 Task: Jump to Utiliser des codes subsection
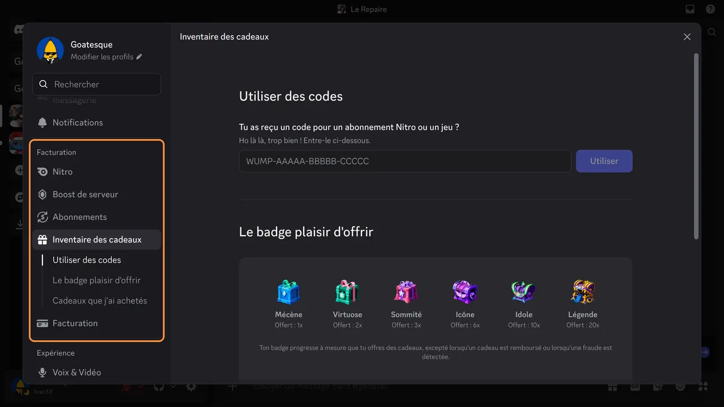tap(87, 260)
